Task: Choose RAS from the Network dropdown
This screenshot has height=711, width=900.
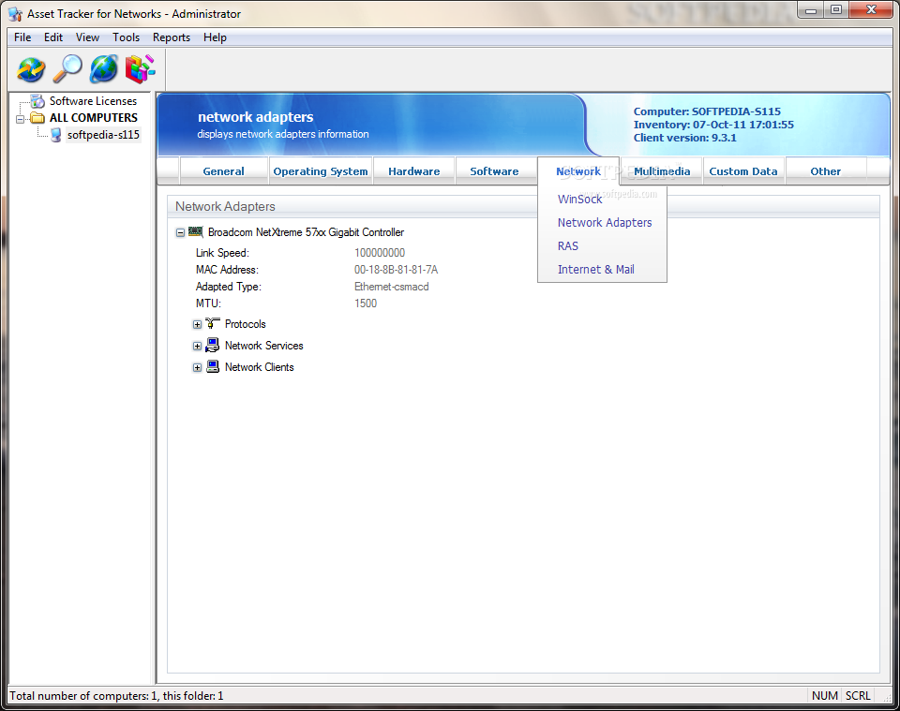Action: coord(568,246)
